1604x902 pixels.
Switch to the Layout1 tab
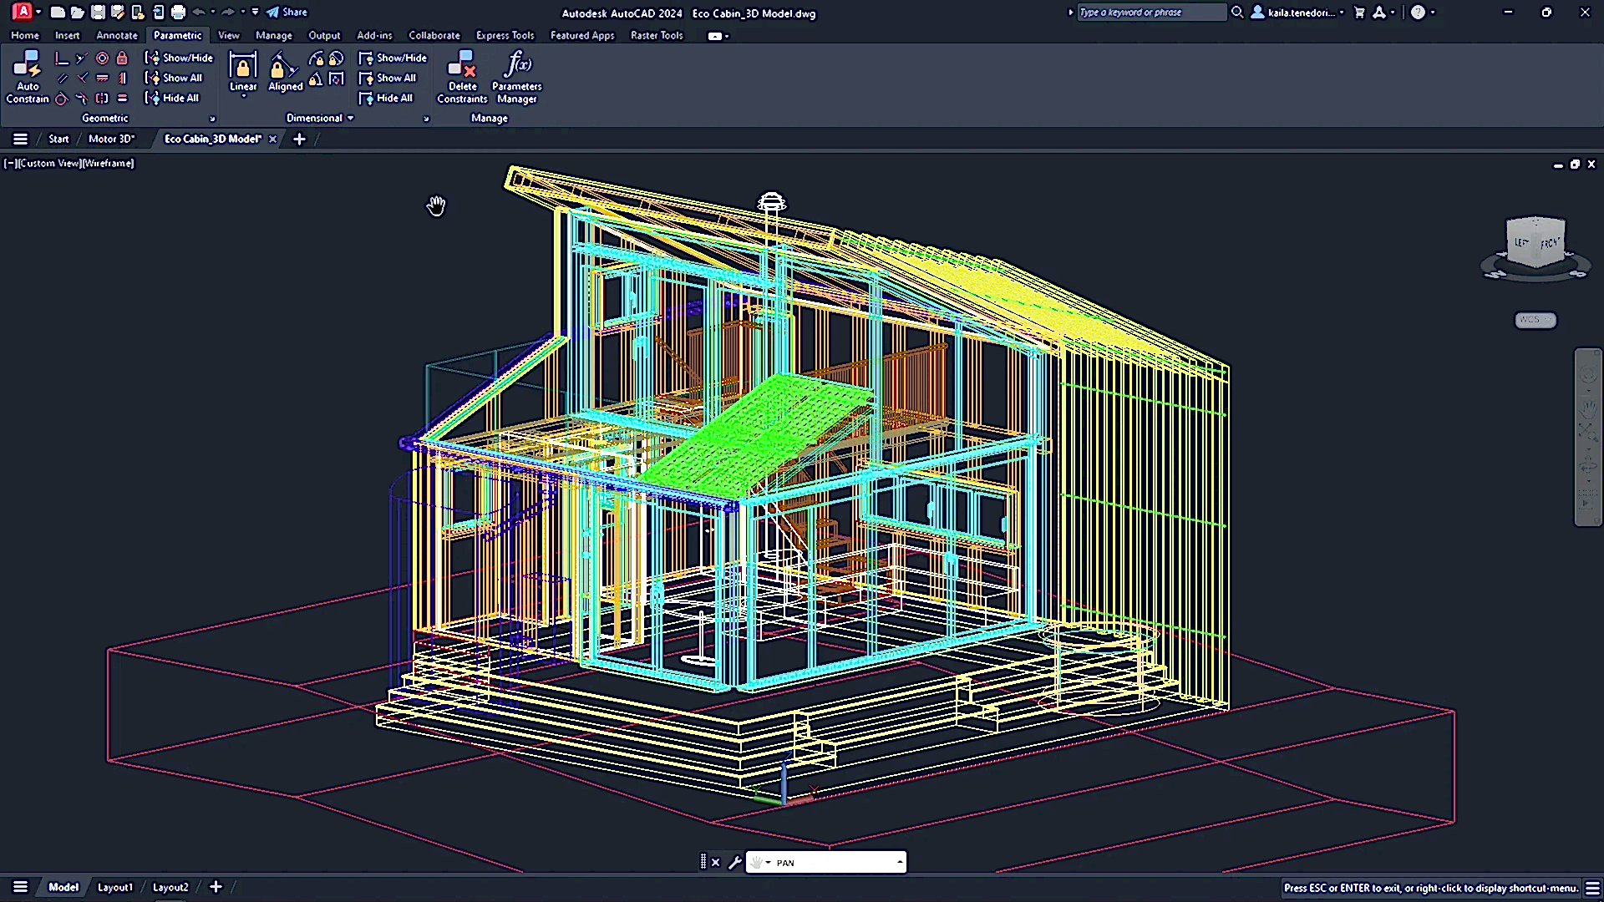(115, 887)
